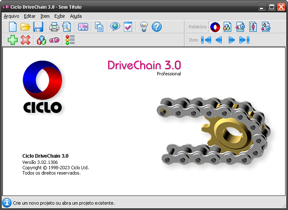Click the Ciclo logo image
Screen dimensions: 288x210
tap(42, 86)
